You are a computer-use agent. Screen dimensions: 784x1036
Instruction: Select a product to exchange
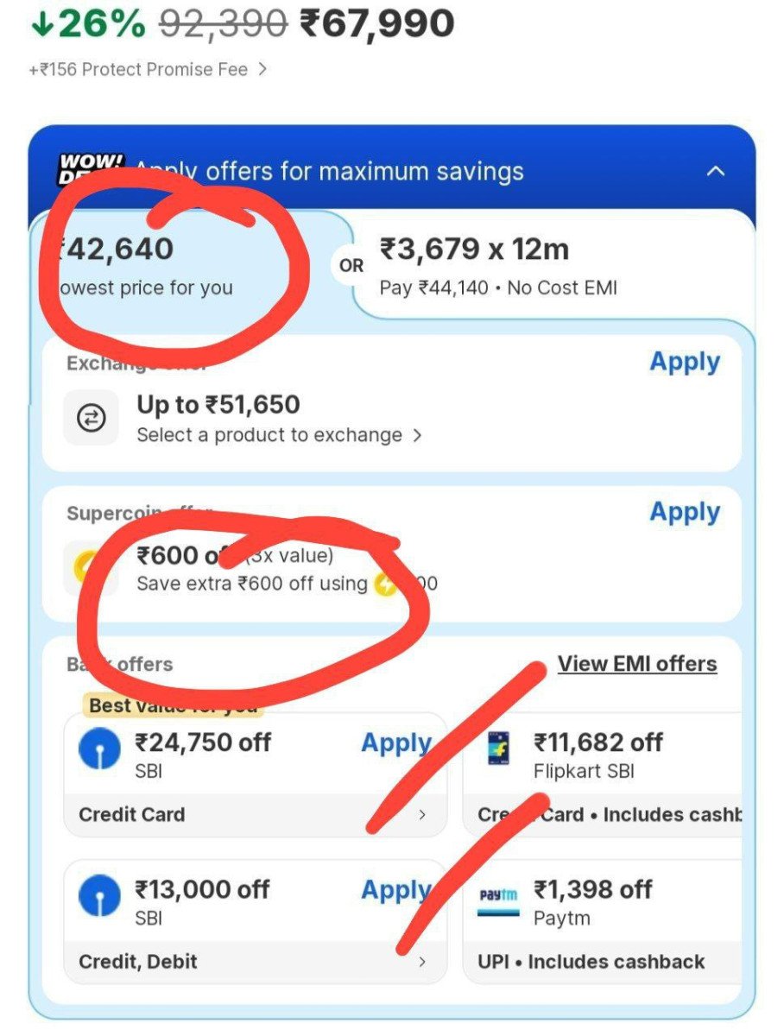click(x=278, y=435)
